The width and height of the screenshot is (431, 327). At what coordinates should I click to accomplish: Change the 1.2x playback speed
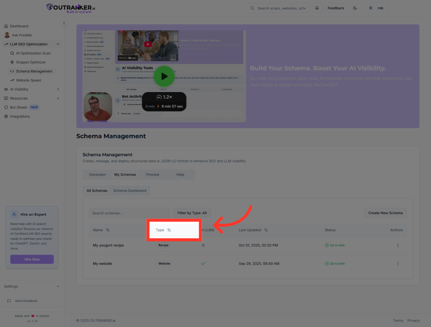click(x=164, y=97)
